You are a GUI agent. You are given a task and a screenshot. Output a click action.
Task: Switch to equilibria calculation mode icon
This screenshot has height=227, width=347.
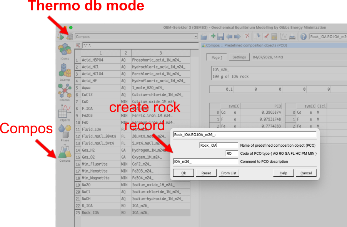(61, 36)
